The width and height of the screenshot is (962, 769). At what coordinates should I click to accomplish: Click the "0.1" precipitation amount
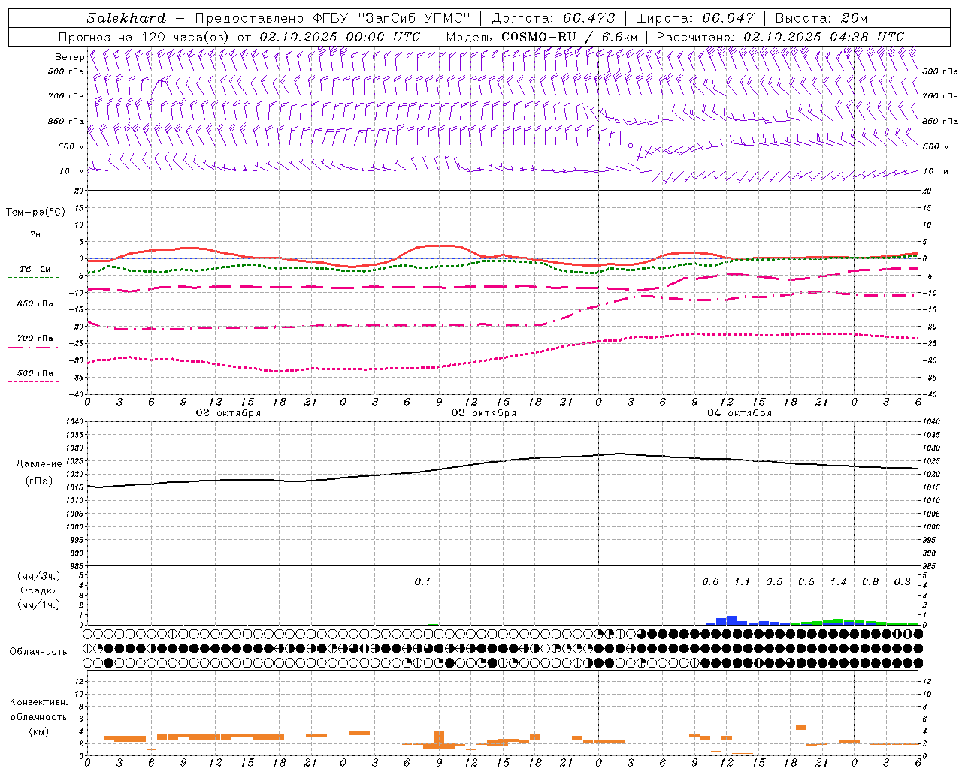tap(422, 581)
